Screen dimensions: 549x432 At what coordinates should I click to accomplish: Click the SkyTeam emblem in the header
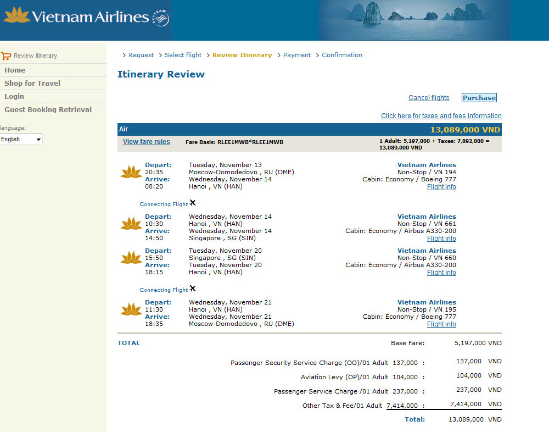click(x=161, y=18)
